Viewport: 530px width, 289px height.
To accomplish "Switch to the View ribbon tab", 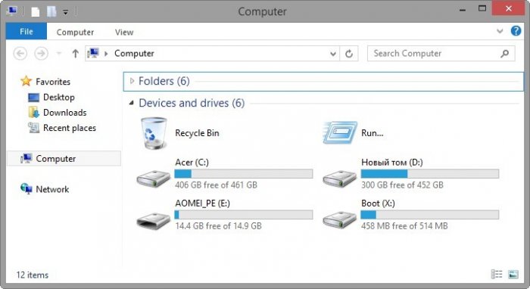I will [124, 32].
